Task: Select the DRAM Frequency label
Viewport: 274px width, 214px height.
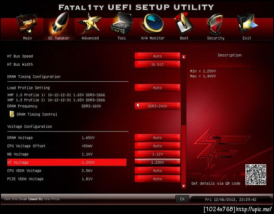Action: 22,106
